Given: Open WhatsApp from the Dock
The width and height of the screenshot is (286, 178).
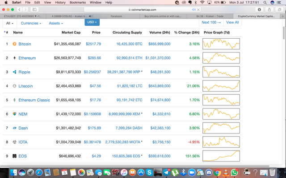Looking at the screenshot, I should 234,172.
